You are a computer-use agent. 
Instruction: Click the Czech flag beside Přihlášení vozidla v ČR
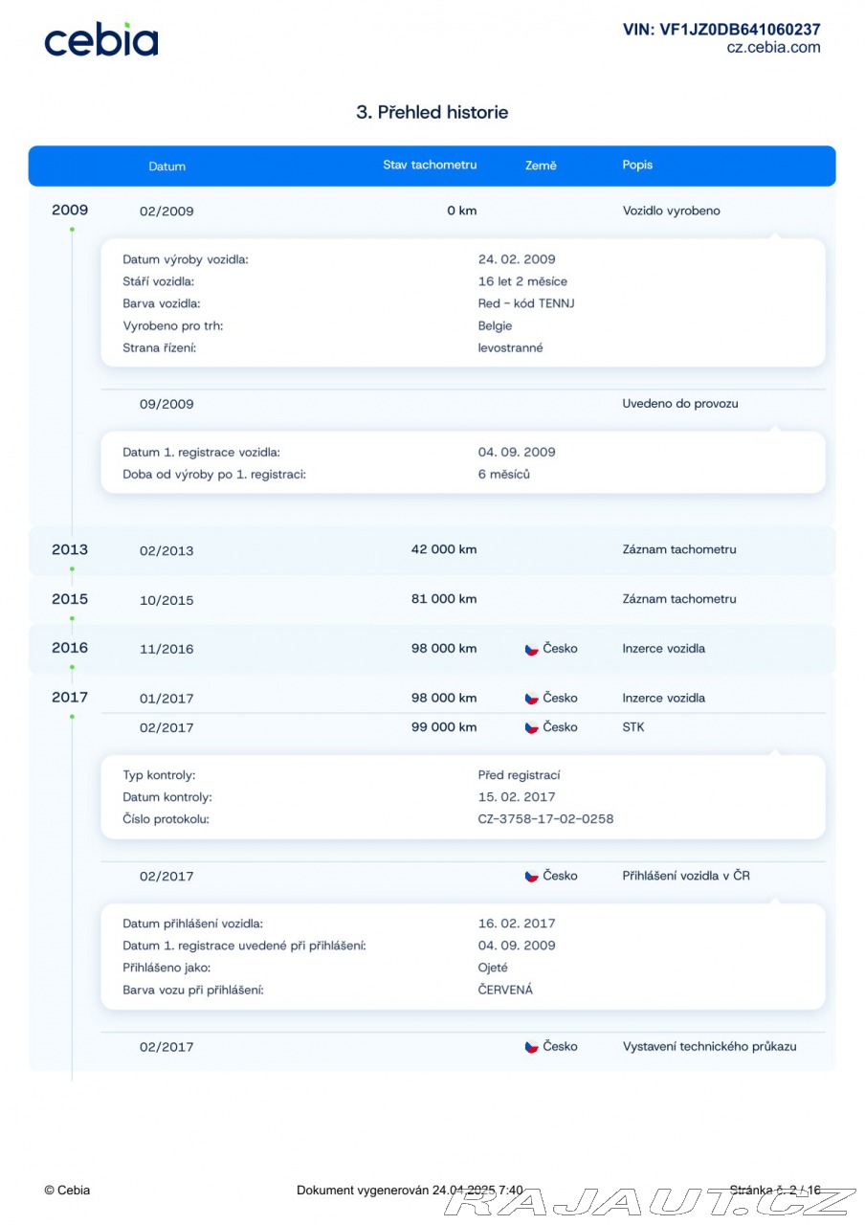click(x=532, y=876)
